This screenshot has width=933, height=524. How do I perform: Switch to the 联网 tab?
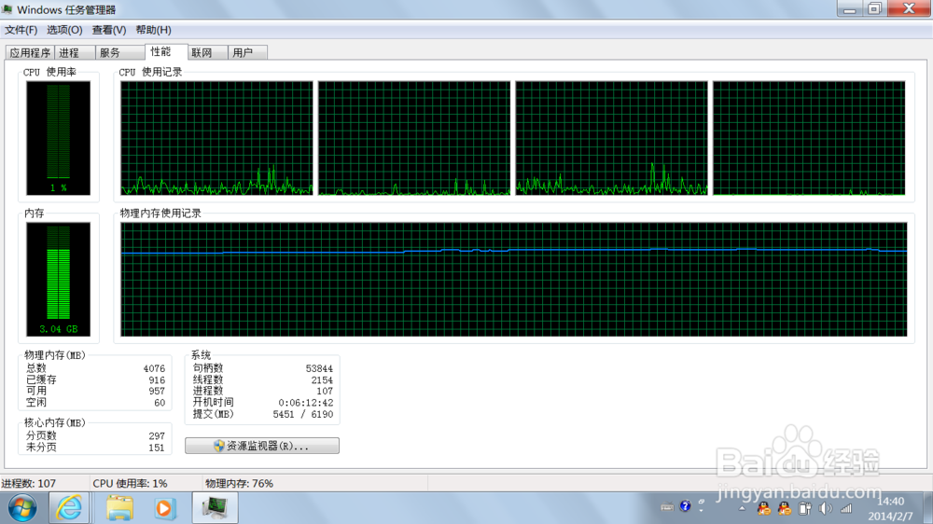[x=208, y=53]
